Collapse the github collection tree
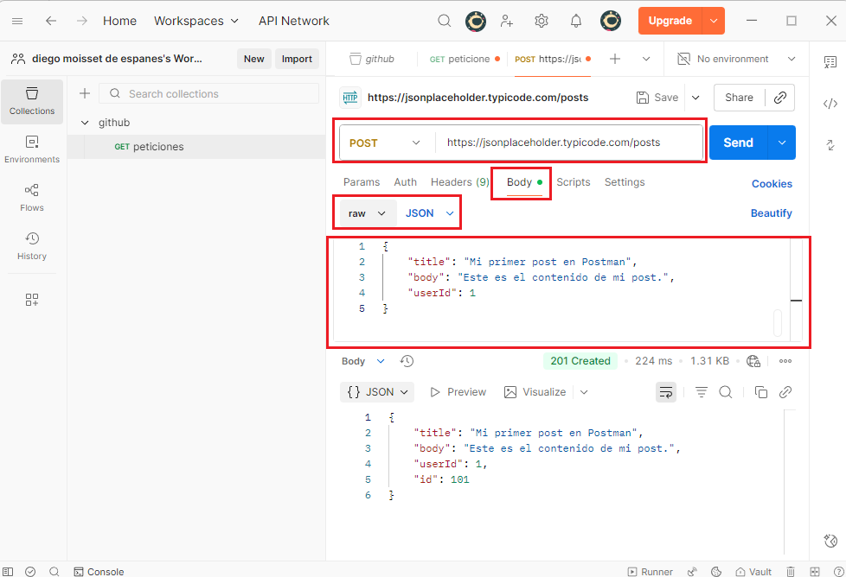This screenshot has height=577, width=846. pos(85,123)
